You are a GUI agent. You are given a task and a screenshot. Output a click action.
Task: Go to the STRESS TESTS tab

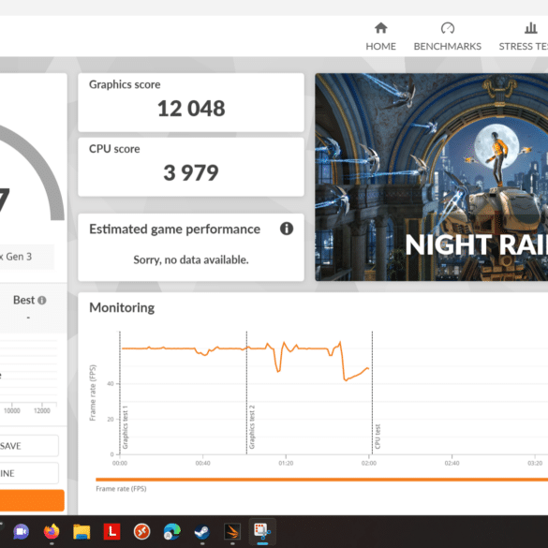click(524, 37)
